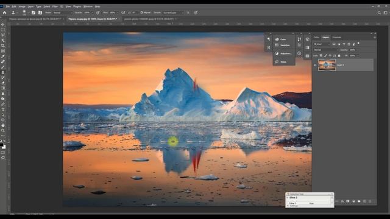
Task: Toggle pixel layer filter in Layers panel
Action: [334, 44]
